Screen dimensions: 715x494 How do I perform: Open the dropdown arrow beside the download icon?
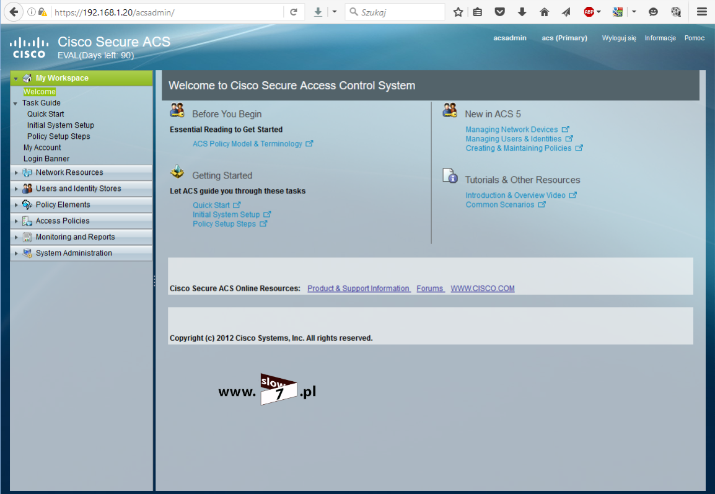pos(334,12)
